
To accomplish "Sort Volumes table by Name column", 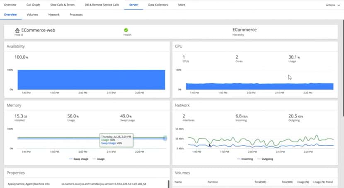I will click(178, 182).
